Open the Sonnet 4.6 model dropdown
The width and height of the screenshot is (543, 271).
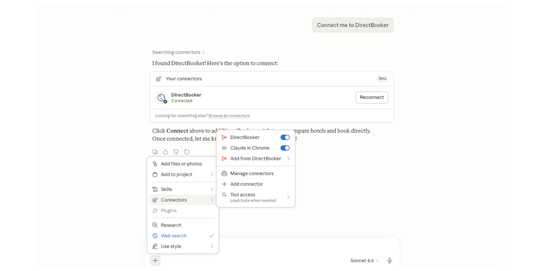(x=364, y=261)
